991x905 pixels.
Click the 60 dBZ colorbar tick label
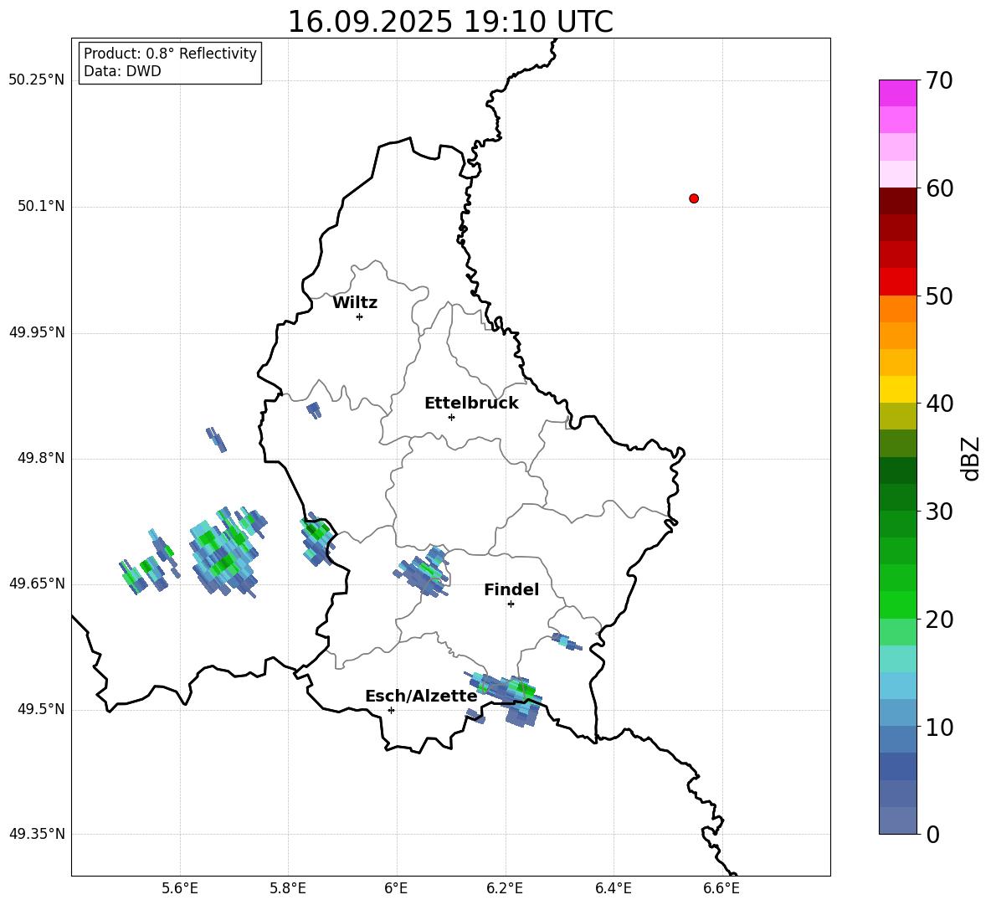(x=939, y=188)
